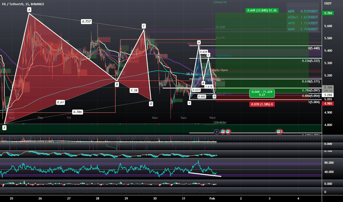Click the 28 date label on time axis
The image size is (343, 202).
pos(98,198)
